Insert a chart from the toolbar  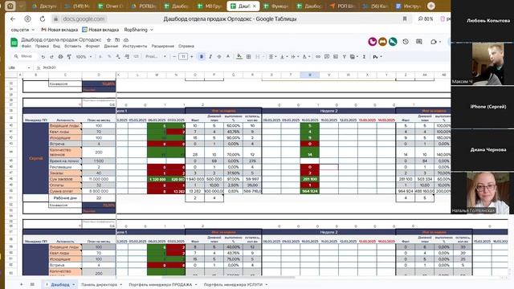pos(336,57)
